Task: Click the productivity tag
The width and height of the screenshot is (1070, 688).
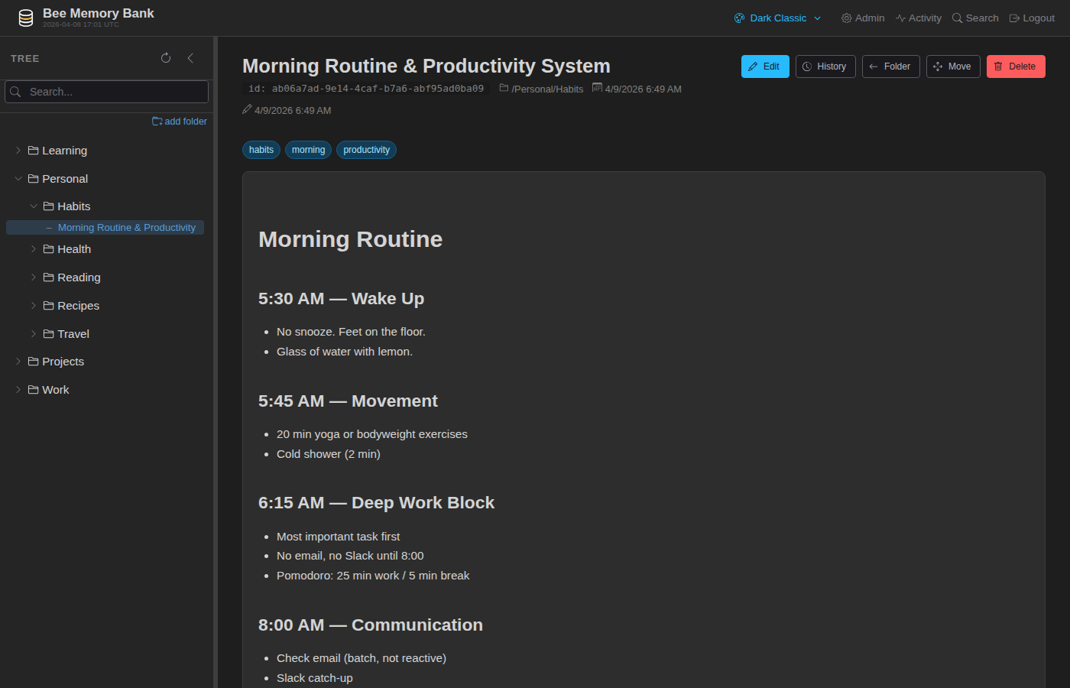Action: (366, 150)
